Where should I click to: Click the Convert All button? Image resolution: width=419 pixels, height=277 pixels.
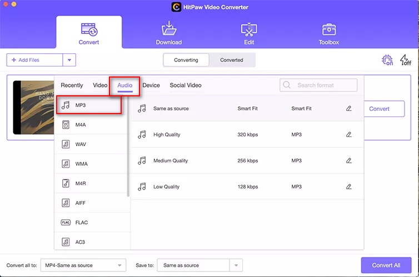tap(386, 265)
